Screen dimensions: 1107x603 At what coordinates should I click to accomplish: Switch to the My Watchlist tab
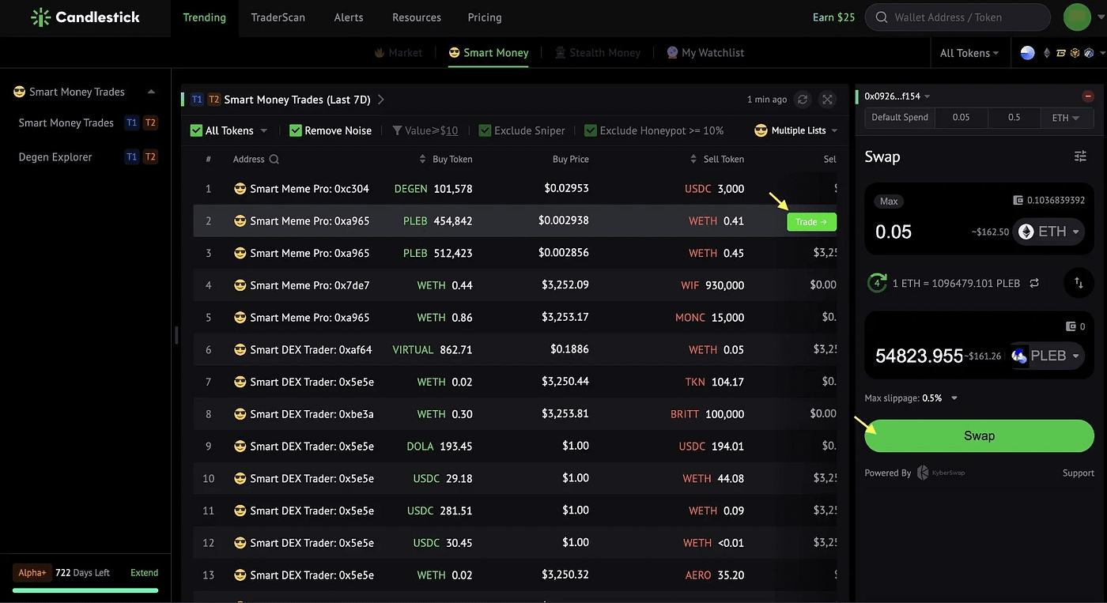705,52
